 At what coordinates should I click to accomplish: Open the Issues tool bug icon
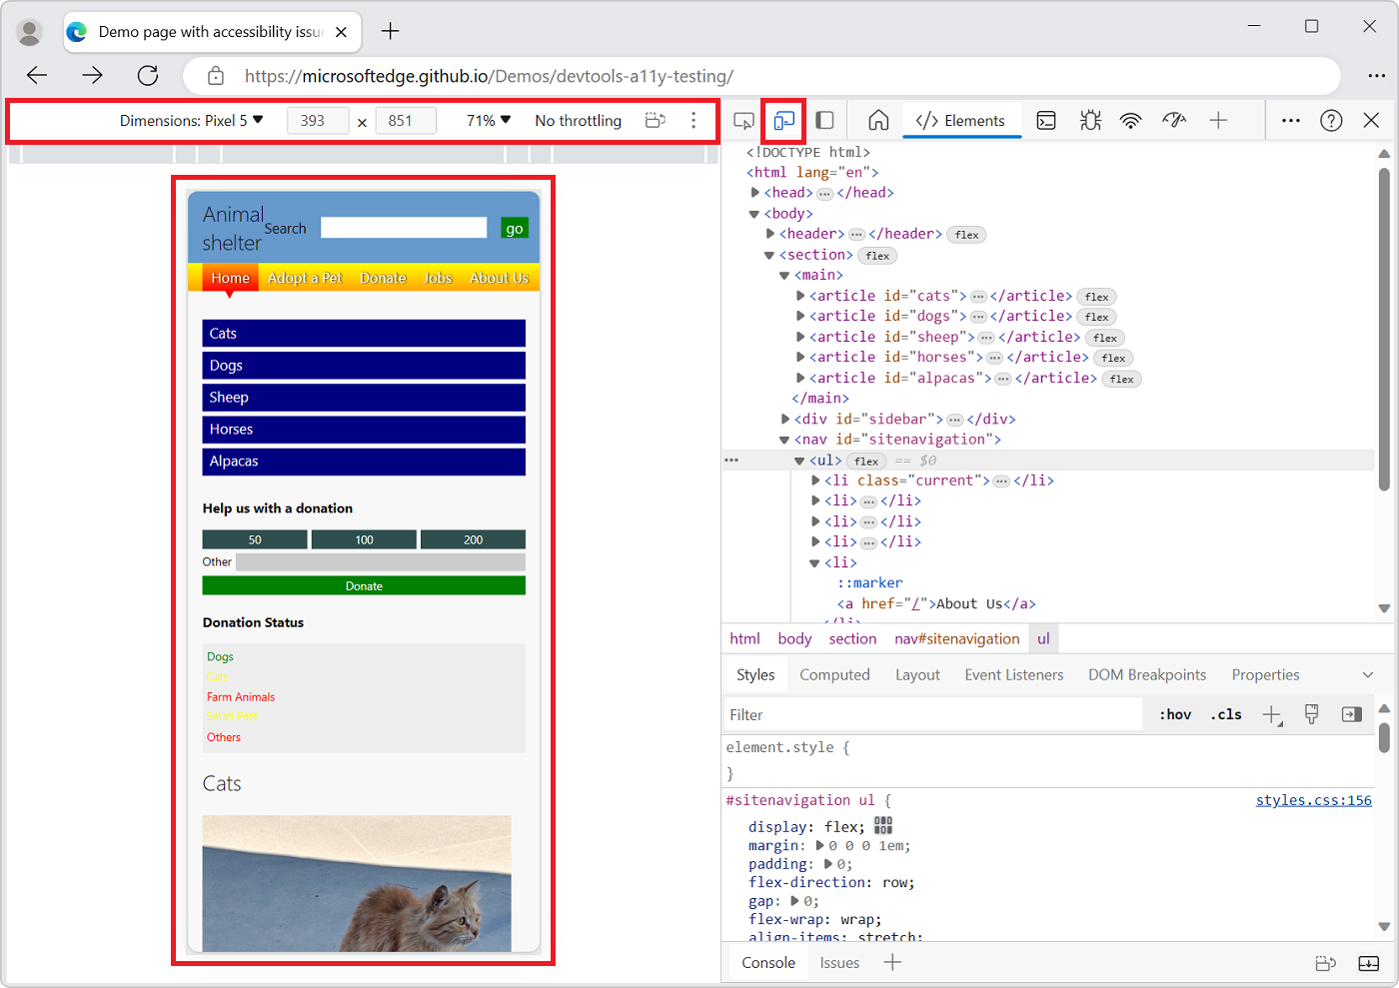pyautogui.click(x=1090, y=120)
